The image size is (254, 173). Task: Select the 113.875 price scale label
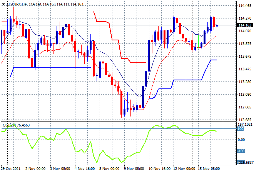(245, 44)
